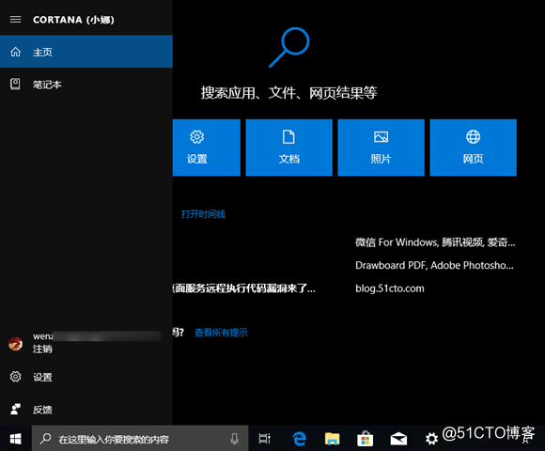Open the 文档 search filter tile

288,148
